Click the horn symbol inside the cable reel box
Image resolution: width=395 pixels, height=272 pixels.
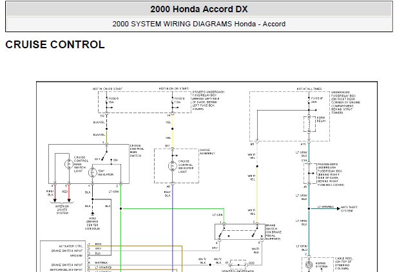coord(309,265)
